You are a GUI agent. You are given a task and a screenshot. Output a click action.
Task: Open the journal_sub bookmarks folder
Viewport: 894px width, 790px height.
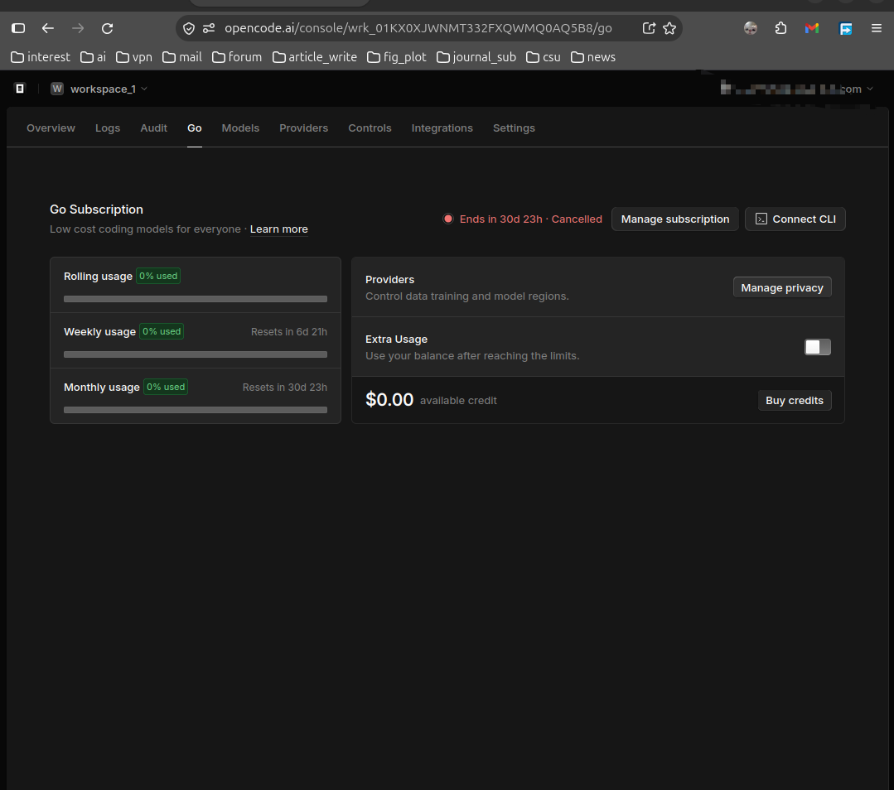click(476, 57)
